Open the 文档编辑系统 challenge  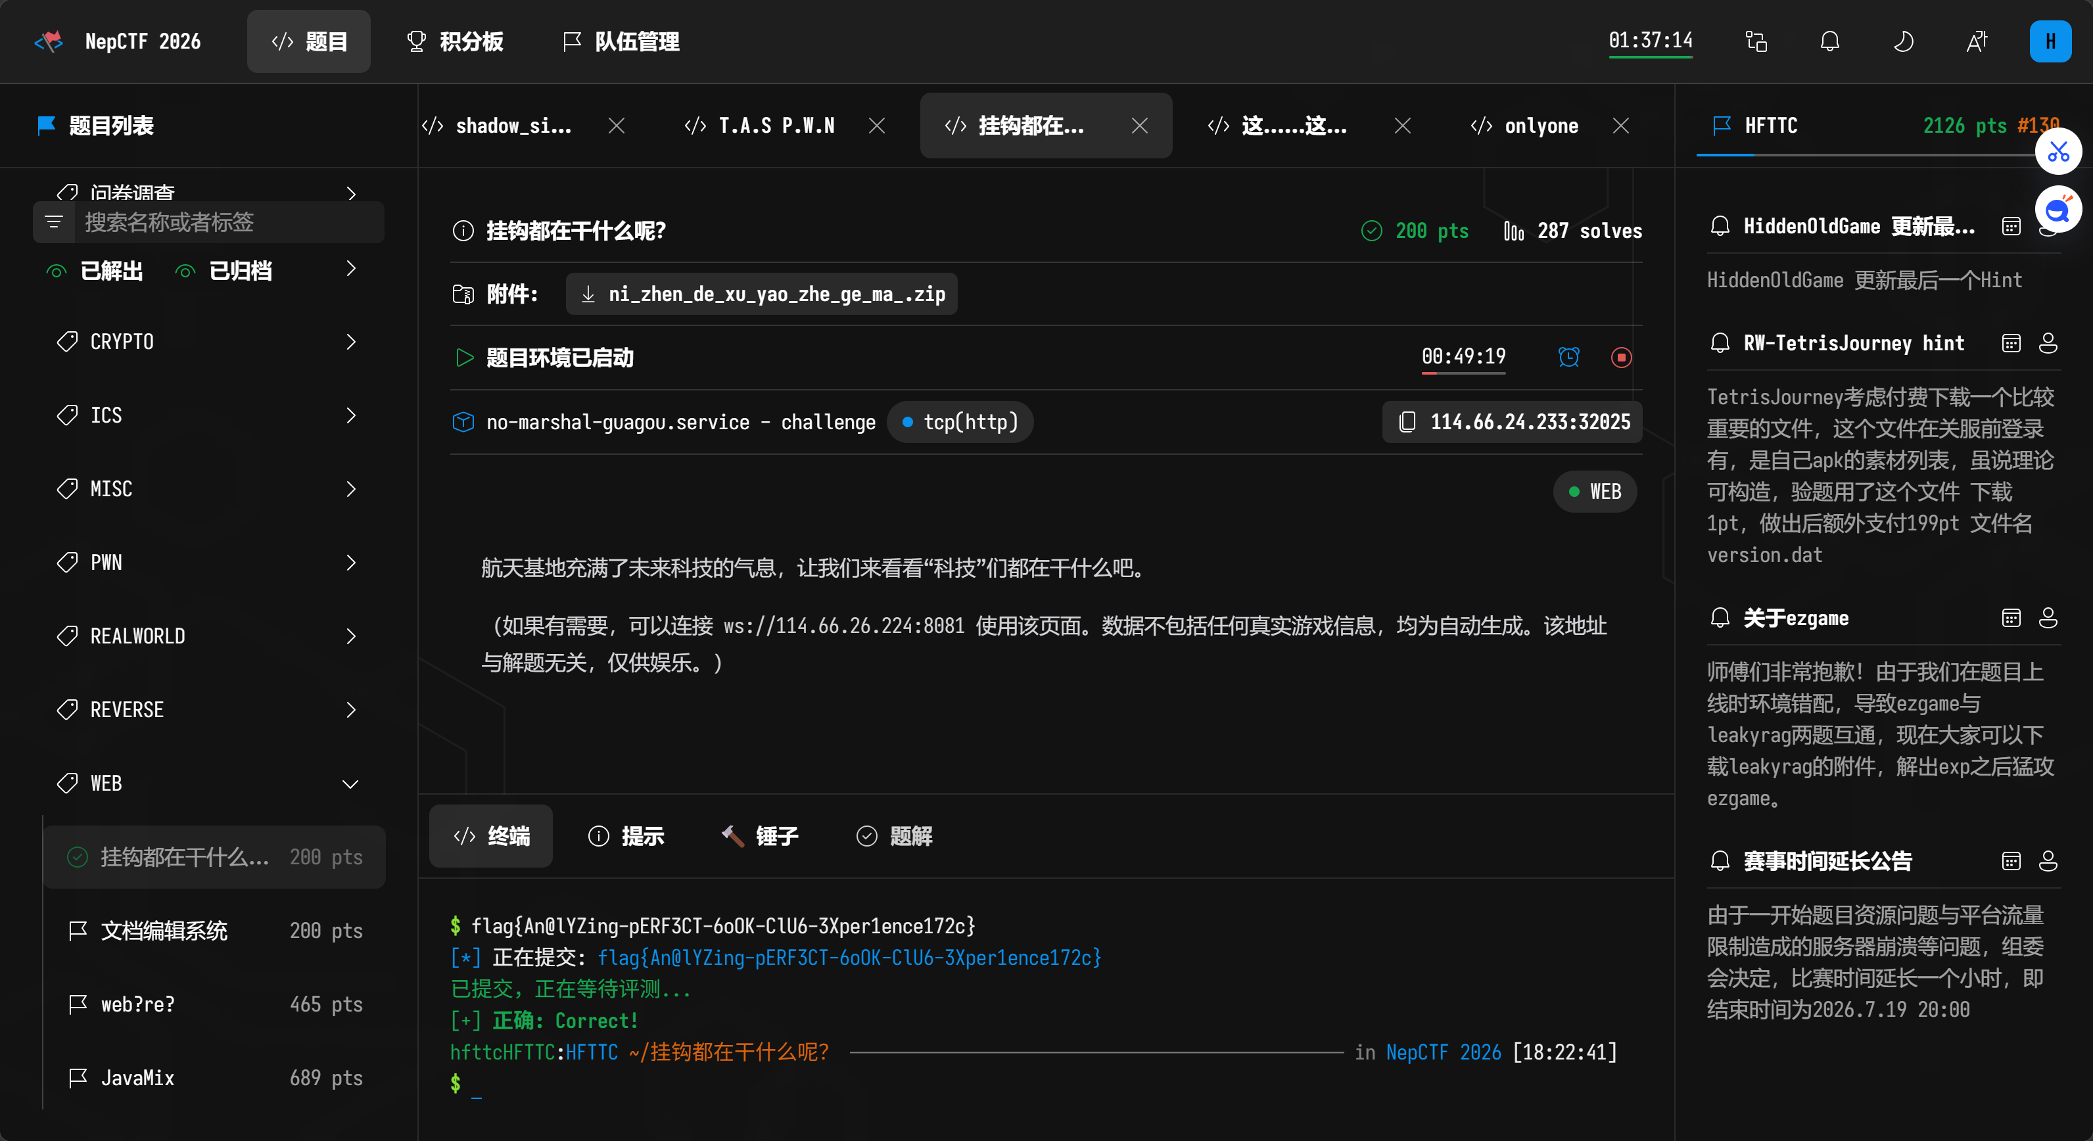[x=214, y=931]
